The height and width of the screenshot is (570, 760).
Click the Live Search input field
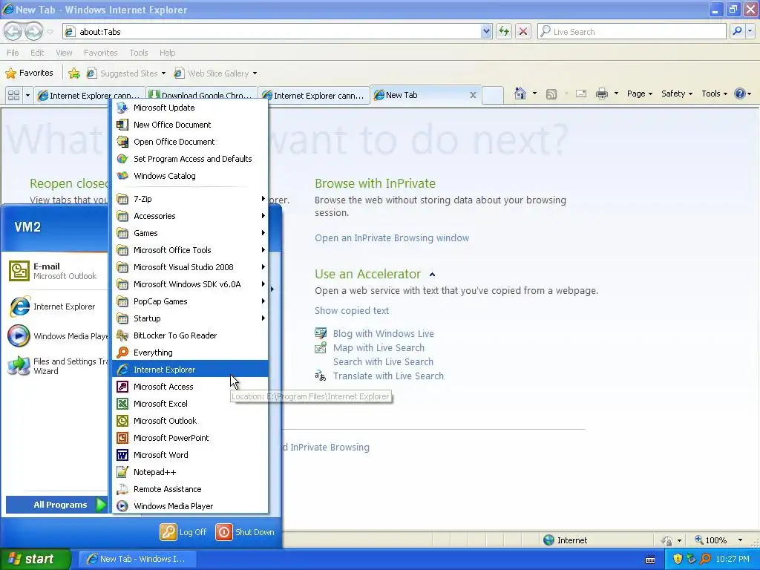pos(632,31)
